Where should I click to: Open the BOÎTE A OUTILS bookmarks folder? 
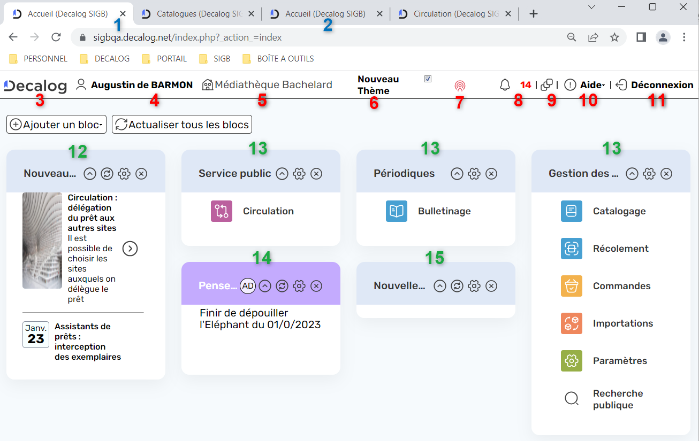pos(278,59)
